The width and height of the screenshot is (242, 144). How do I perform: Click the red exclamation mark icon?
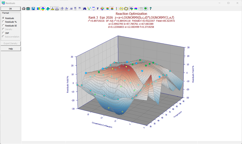pos(116,9)
